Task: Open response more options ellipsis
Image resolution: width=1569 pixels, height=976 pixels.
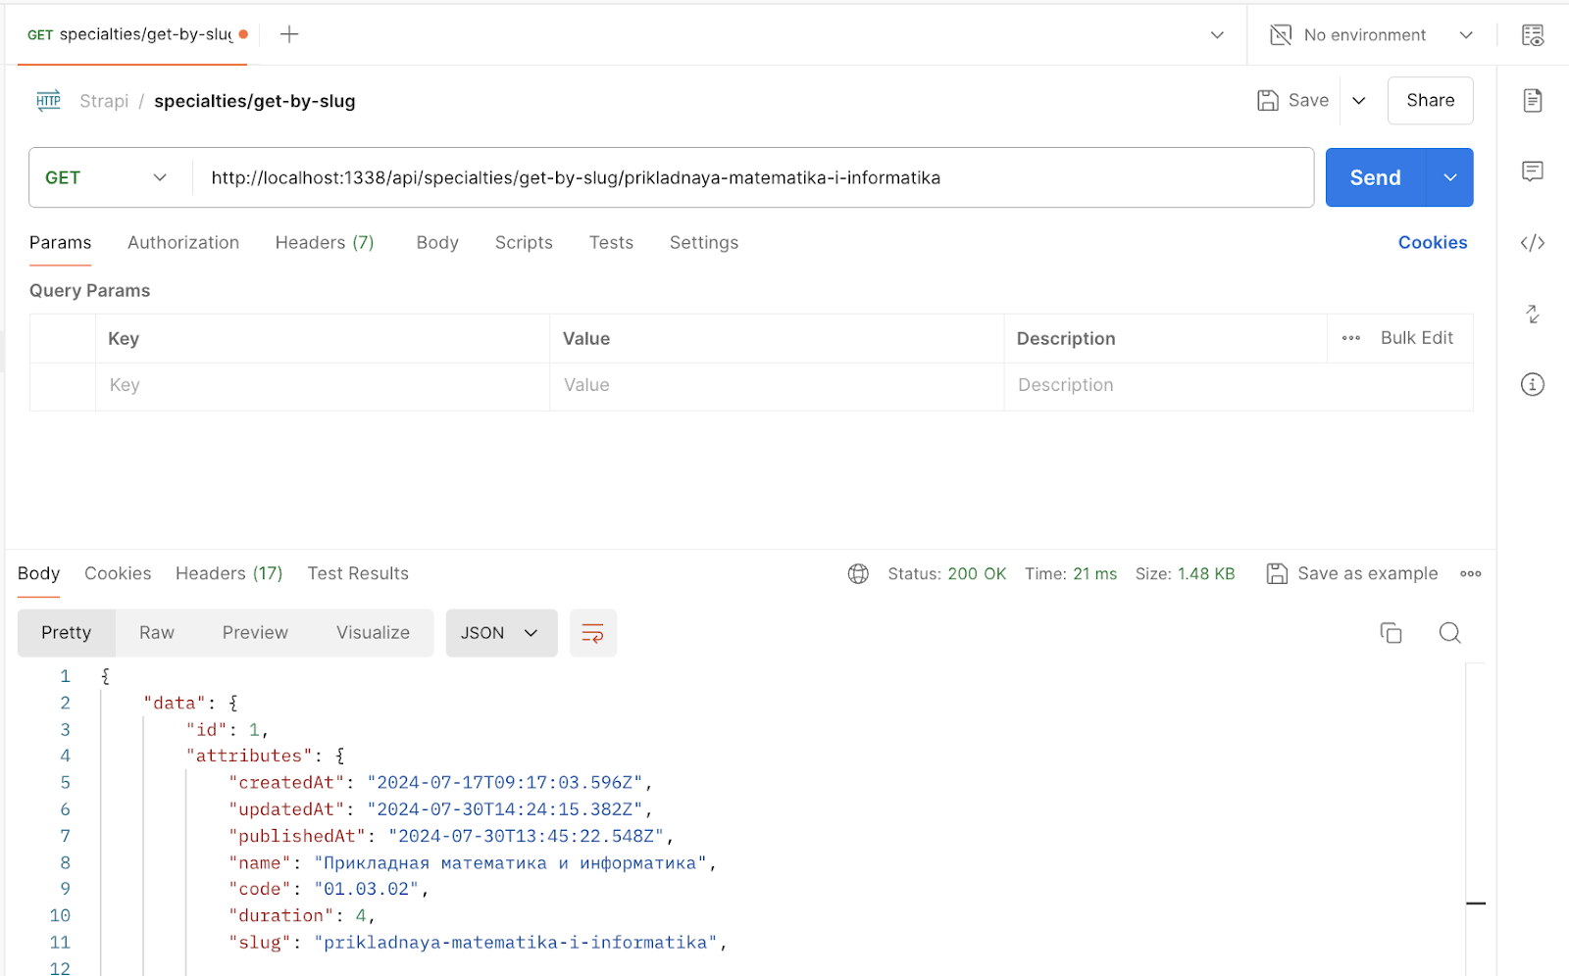Action: point(1471,574)
